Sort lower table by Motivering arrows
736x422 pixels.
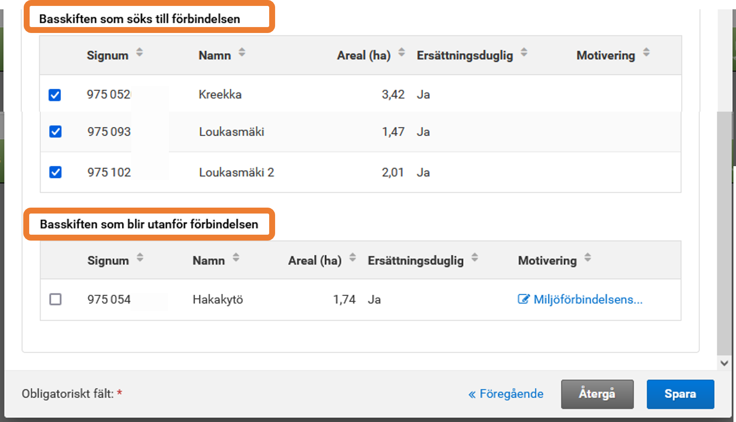[588, 258]
